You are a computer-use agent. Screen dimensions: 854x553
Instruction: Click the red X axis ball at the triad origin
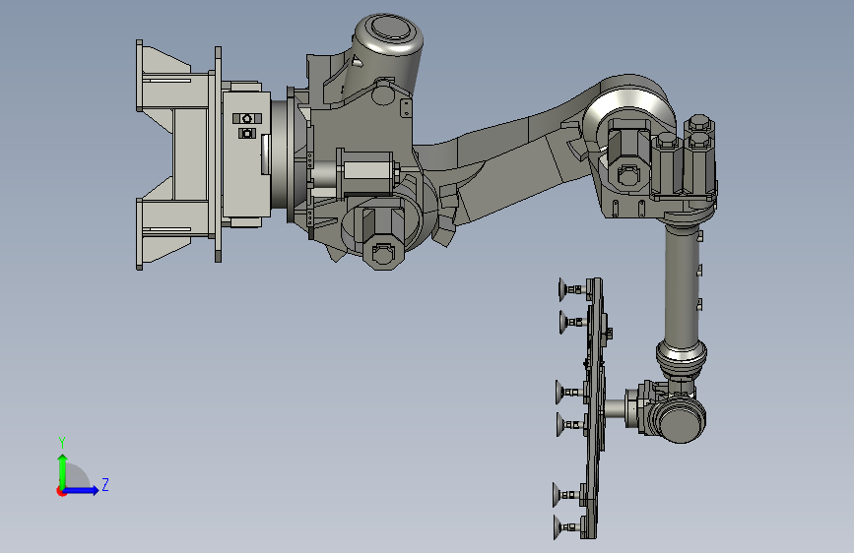(x=61, y=491)
